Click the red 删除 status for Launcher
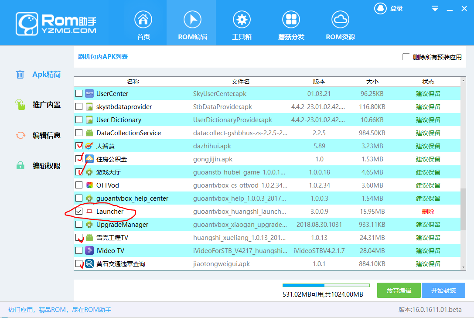This screenshot has width=474, height=318. (x=428, y=212)
